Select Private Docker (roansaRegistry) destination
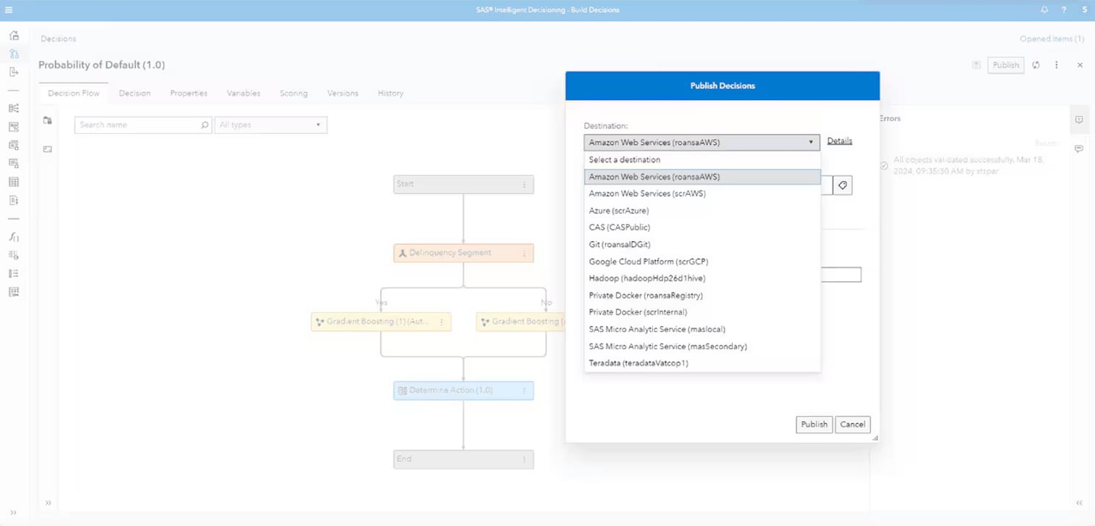The height and width of the screenshot is (526, 1095). coord(702,296)
